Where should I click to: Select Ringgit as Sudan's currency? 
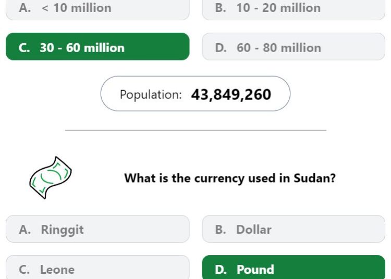(x=97, y=229)
